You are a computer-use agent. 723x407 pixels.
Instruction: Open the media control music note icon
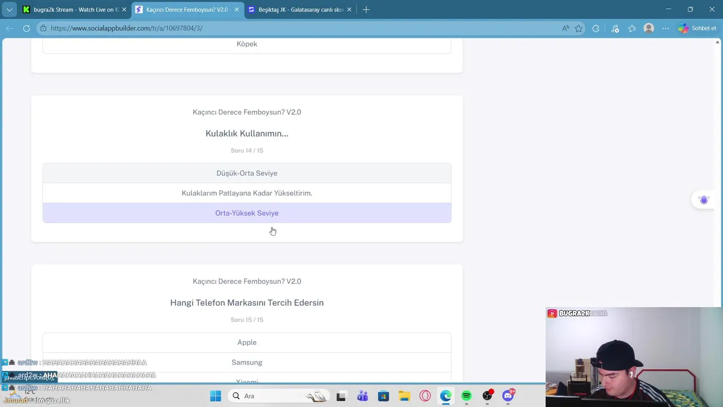pos(615,28)
